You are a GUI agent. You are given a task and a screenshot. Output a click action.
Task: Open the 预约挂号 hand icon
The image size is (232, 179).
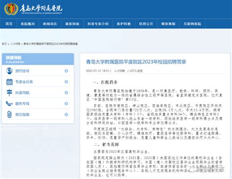(9, 71)
